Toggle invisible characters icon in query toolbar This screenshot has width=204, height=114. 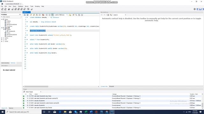click(79, 15)
